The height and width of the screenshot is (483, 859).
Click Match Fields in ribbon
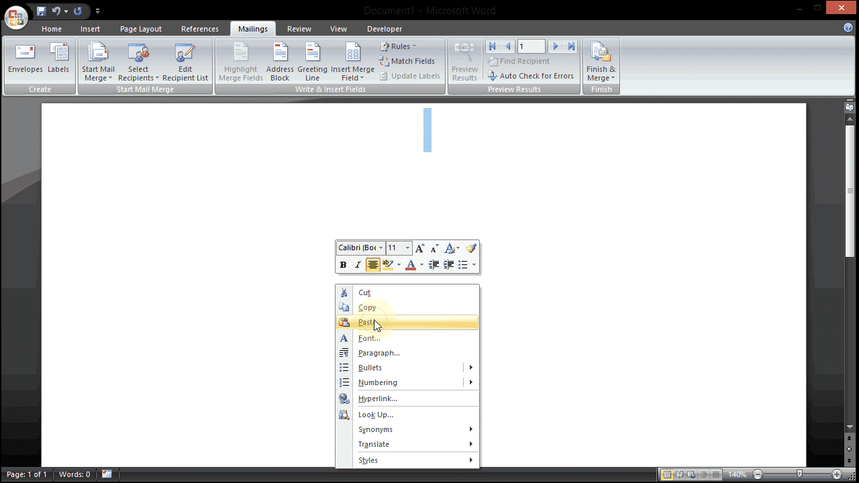(x=407, y=61)
